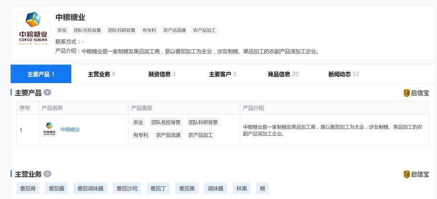This screenshot has width=437, height=199.
Task: Click the 番茄沙司 business tag
Action: [127, 189]
